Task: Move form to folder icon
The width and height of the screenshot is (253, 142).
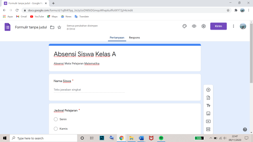Action: click(52, 27)
